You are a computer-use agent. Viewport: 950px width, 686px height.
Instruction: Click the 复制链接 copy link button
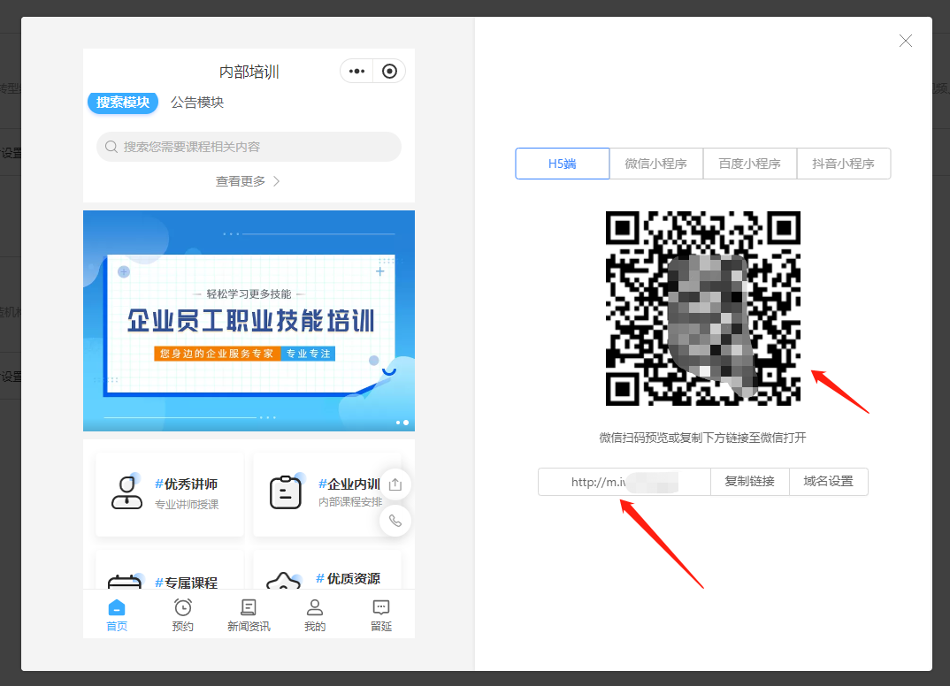749,482
